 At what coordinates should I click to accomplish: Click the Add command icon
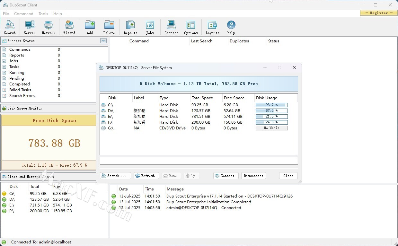pos(90,27)
